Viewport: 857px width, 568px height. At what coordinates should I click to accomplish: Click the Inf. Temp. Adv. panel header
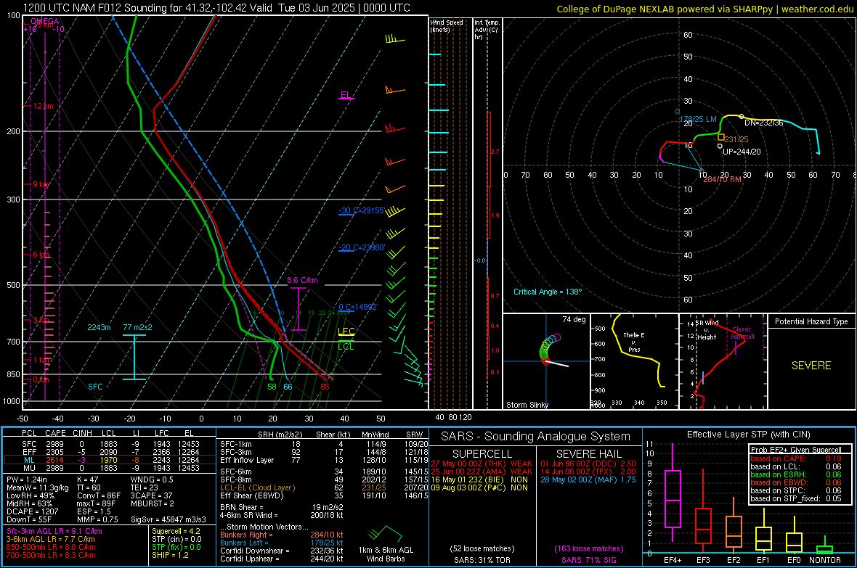pyautogui.click(x=486, y=30)
